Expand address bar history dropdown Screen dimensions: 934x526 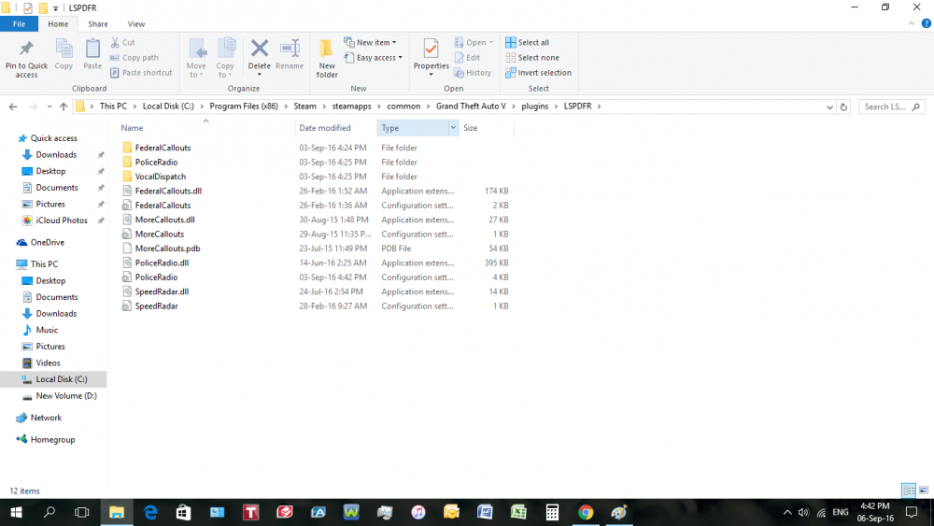pos(829,107)
